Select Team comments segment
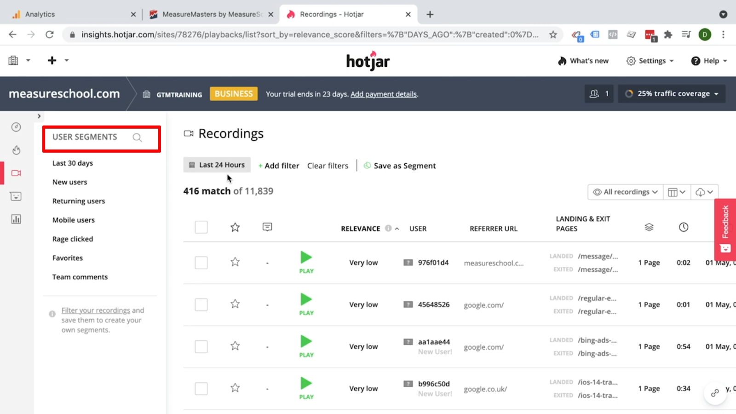This screenshot has width=736, height=414. click(80, 277)
